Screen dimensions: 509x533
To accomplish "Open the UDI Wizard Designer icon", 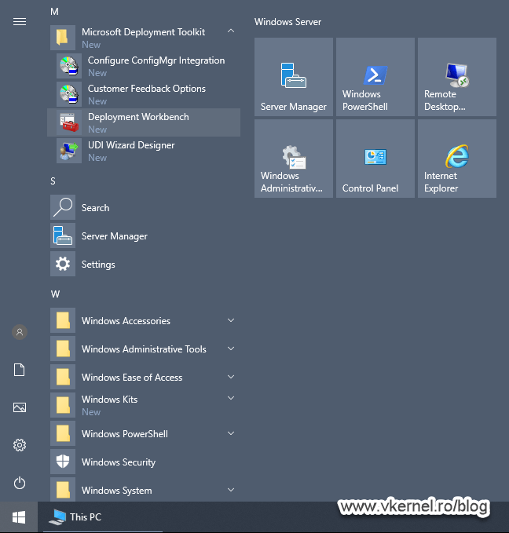I will pos(69,151).
